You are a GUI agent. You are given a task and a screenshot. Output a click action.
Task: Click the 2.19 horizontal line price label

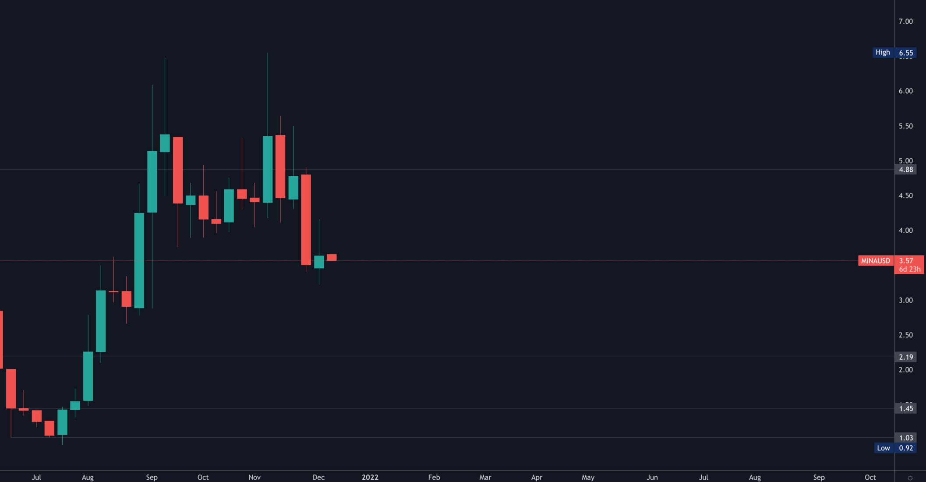pyautogui.click(x=905, y=357)
